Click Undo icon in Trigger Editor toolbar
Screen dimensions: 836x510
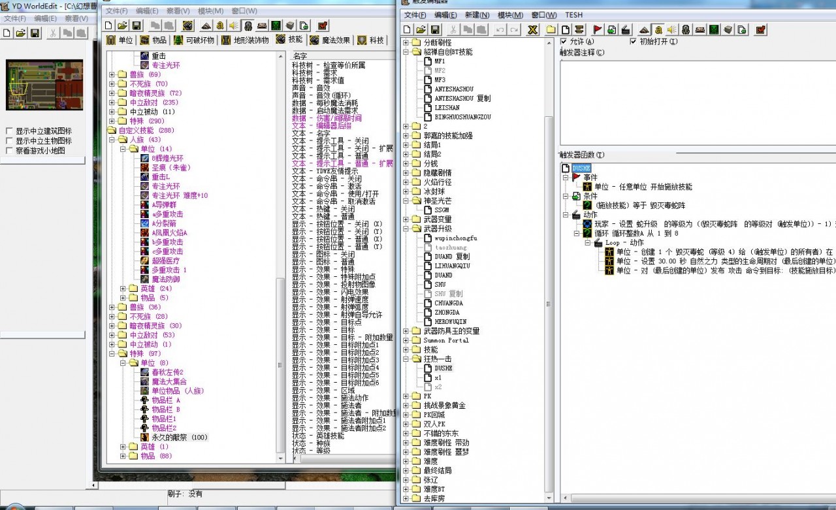pos(500,29)
